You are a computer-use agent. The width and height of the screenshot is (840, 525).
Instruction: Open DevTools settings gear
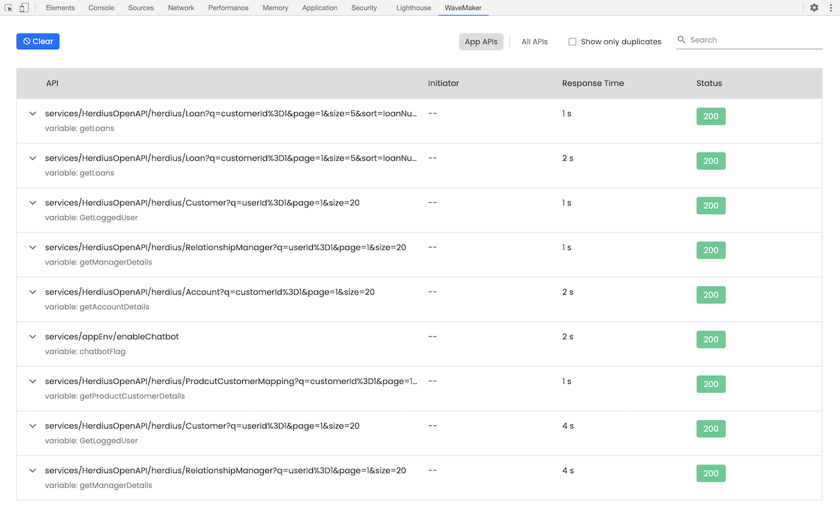814,8
